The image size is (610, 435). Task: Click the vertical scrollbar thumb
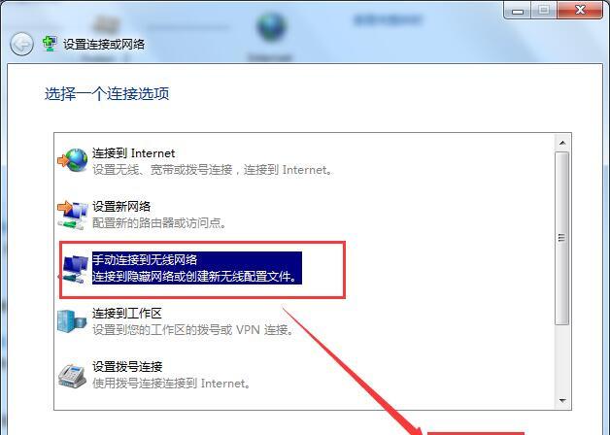pyautogui.click(x=561, y=238)
